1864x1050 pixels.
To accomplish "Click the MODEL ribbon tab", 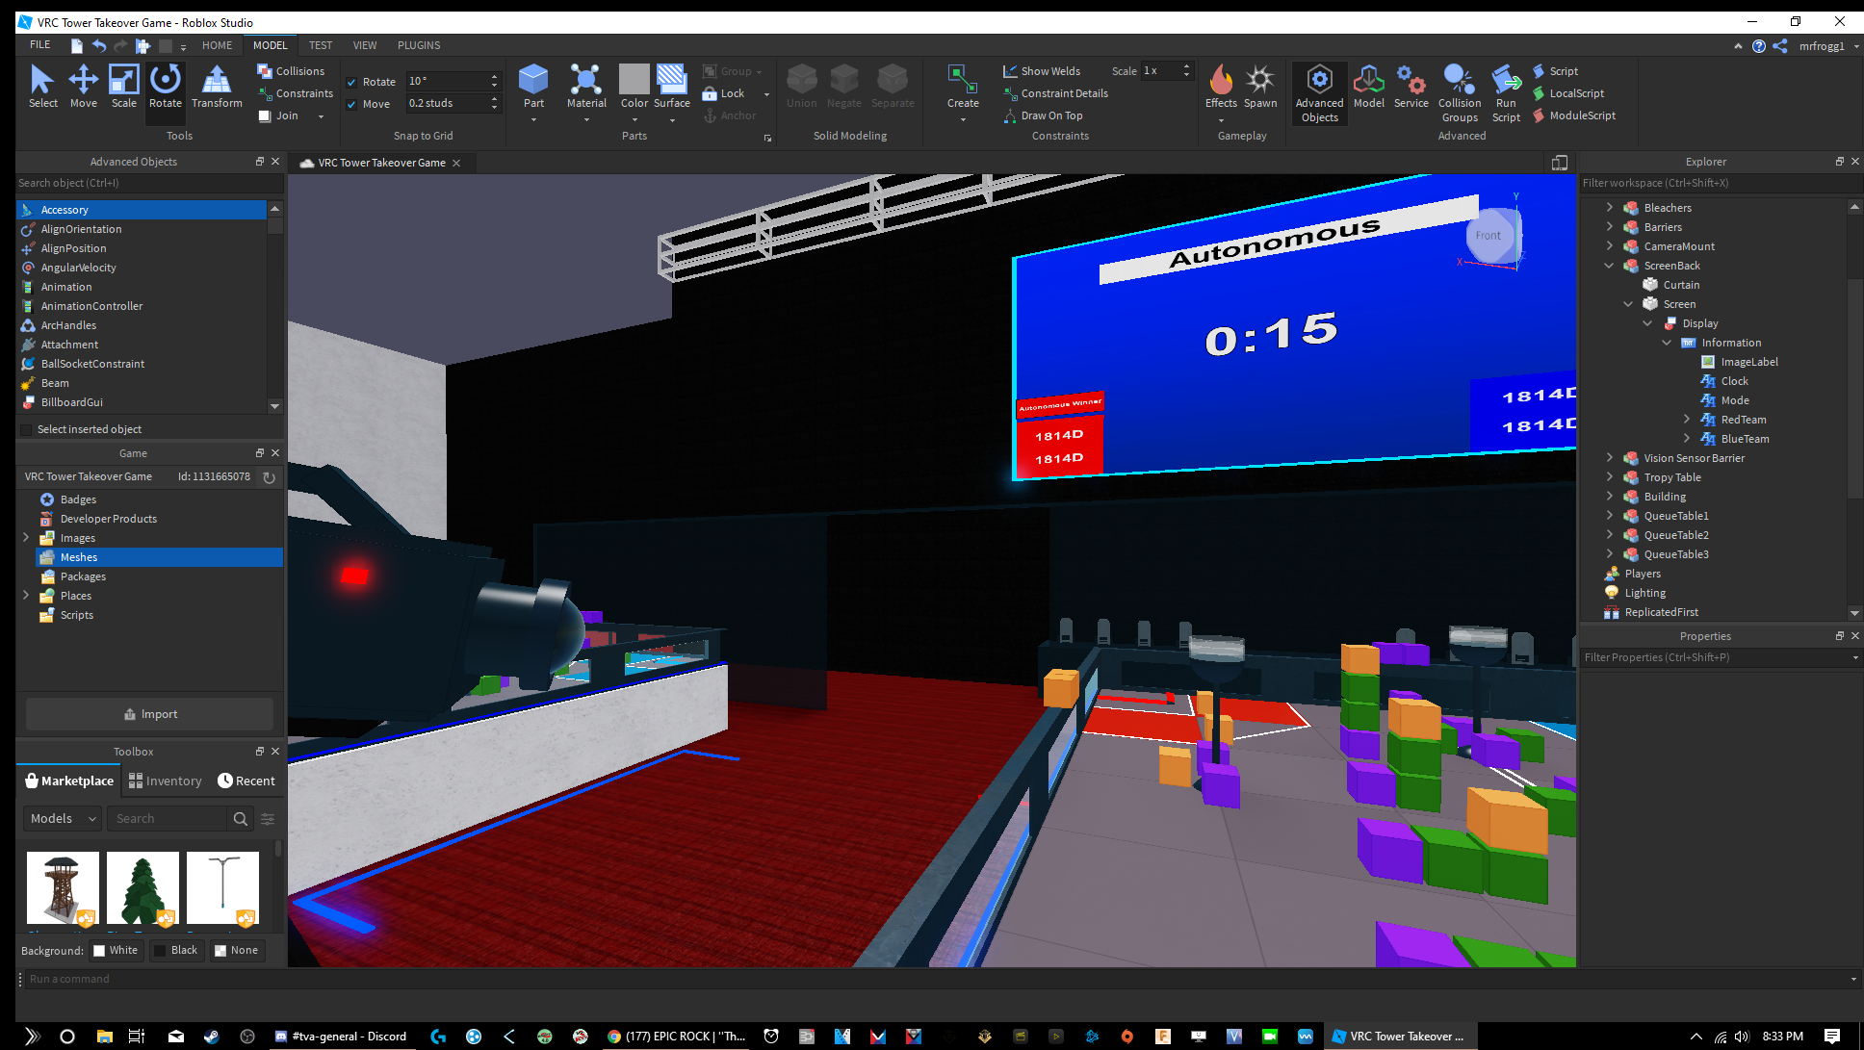I will [x=269, y=45].
